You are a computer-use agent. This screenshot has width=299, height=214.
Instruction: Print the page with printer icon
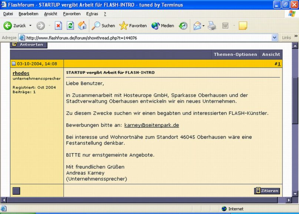pos(212,26)
